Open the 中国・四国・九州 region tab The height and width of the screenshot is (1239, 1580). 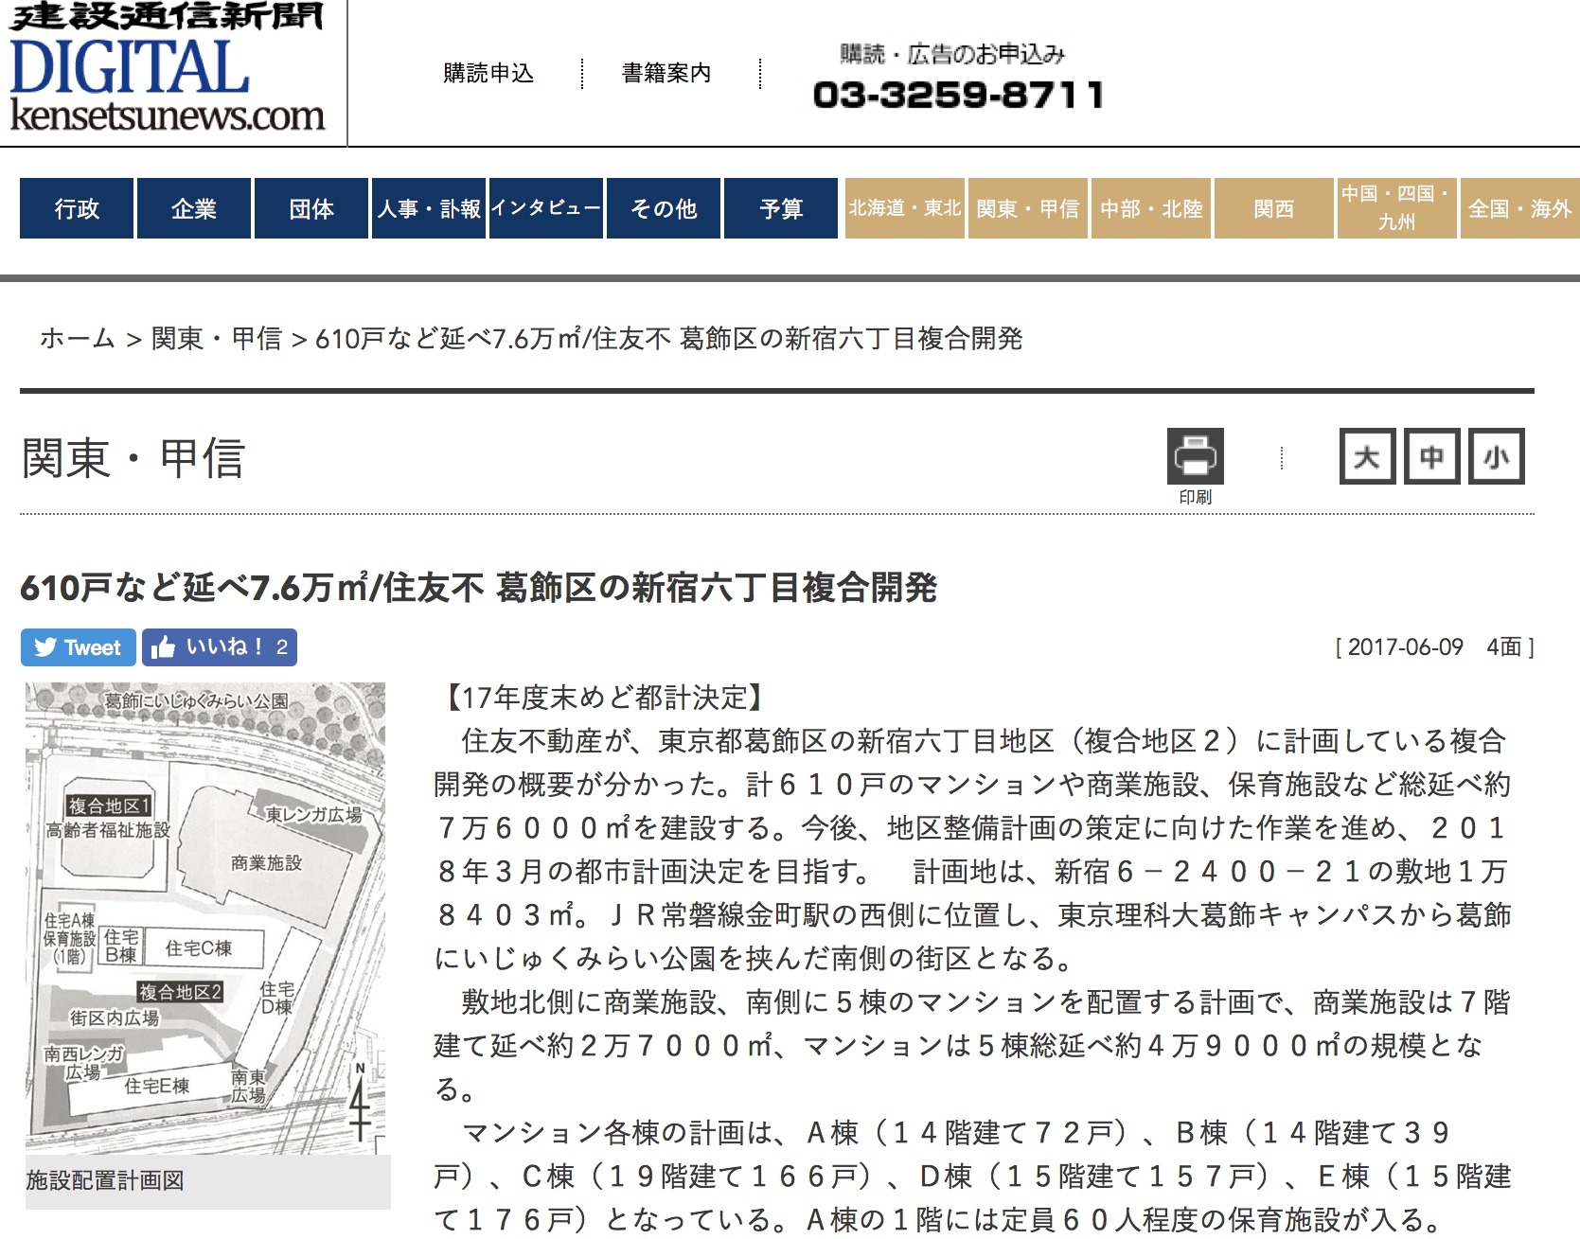click(1397, 208)
